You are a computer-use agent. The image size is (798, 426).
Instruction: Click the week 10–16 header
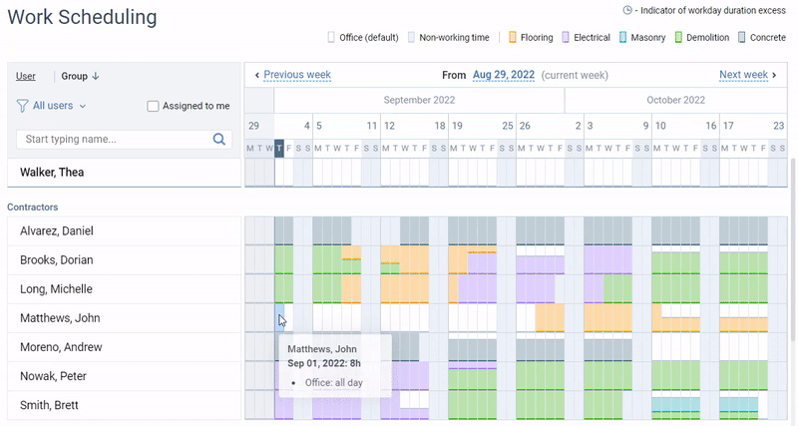[x=685, y=126]
